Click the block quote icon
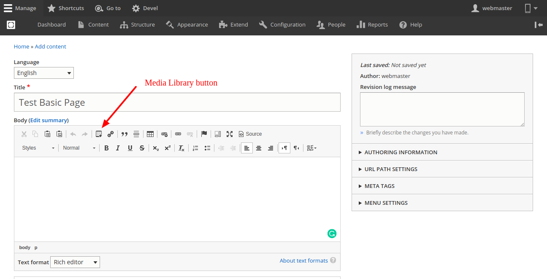Viewport: 547px width, 279px height. pyautogui.click(x=125, y=134)
